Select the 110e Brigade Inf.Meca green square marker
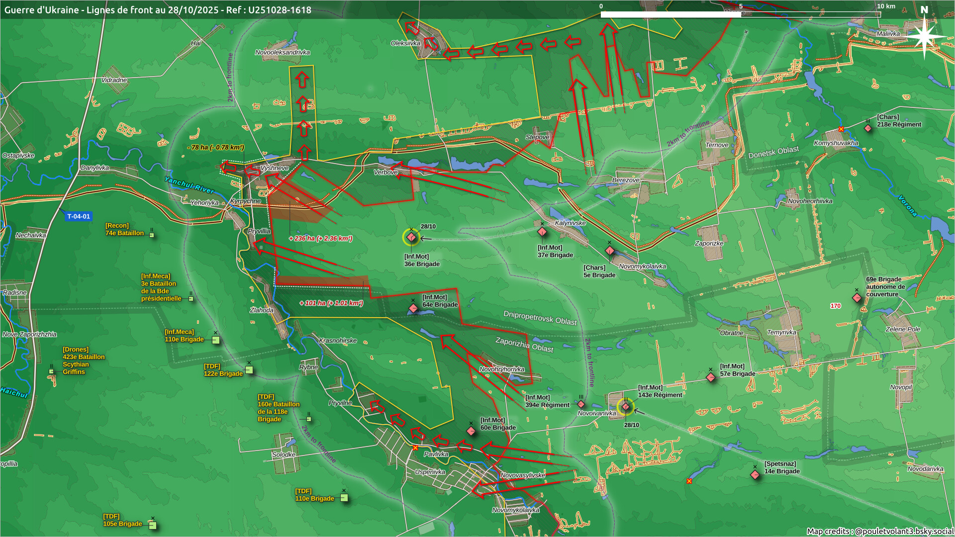 coord(216,340)
